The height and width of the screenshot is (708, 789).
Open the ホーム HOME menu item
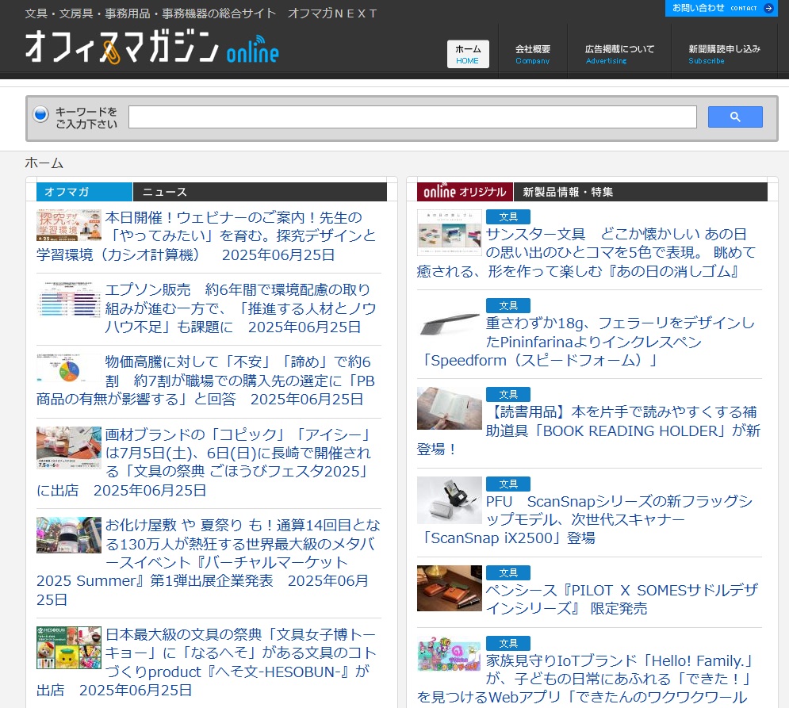[x=468, y=55]
